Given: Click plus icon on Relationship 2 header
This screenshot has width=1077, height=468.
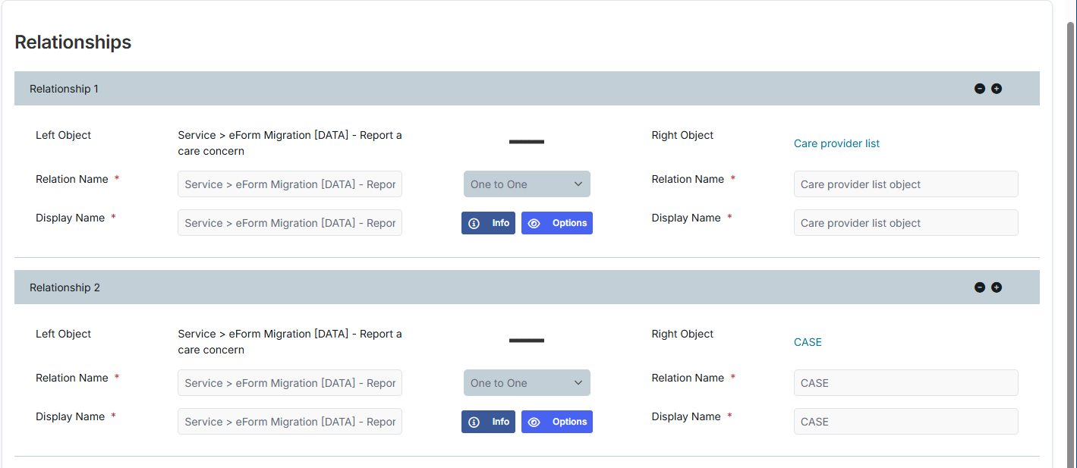Looking at the screenshot, I should coord(997,287).
